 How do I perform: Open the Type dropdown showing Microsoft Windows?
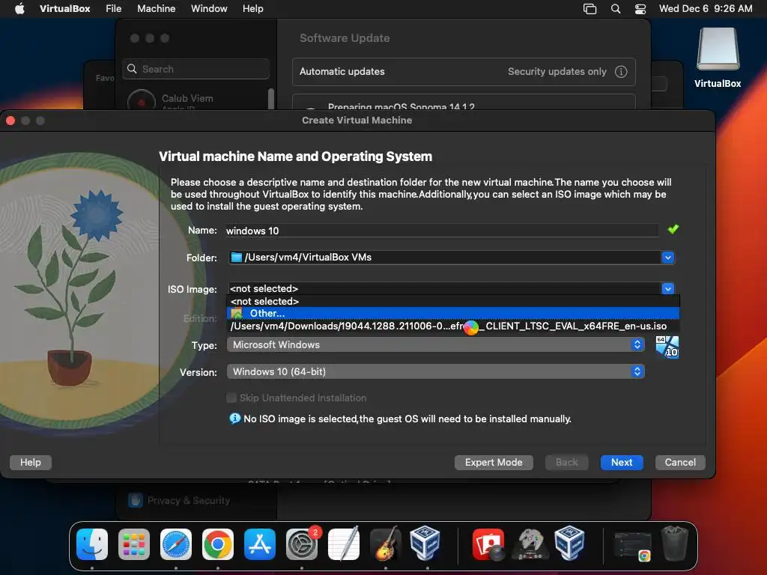tap(435, 344)
